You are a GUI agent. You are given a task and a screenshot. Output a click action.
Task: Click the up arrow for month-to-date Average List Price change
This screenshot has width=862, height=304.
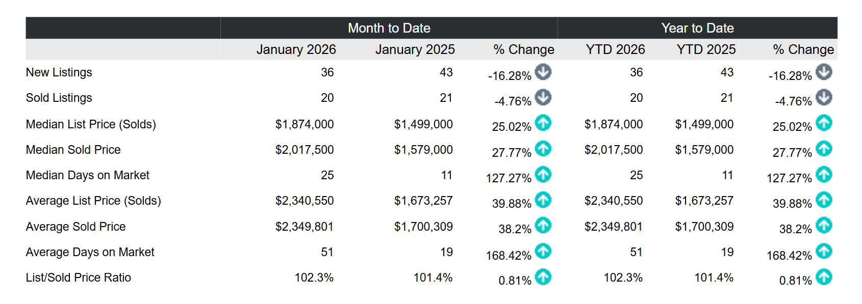point(543,200)
